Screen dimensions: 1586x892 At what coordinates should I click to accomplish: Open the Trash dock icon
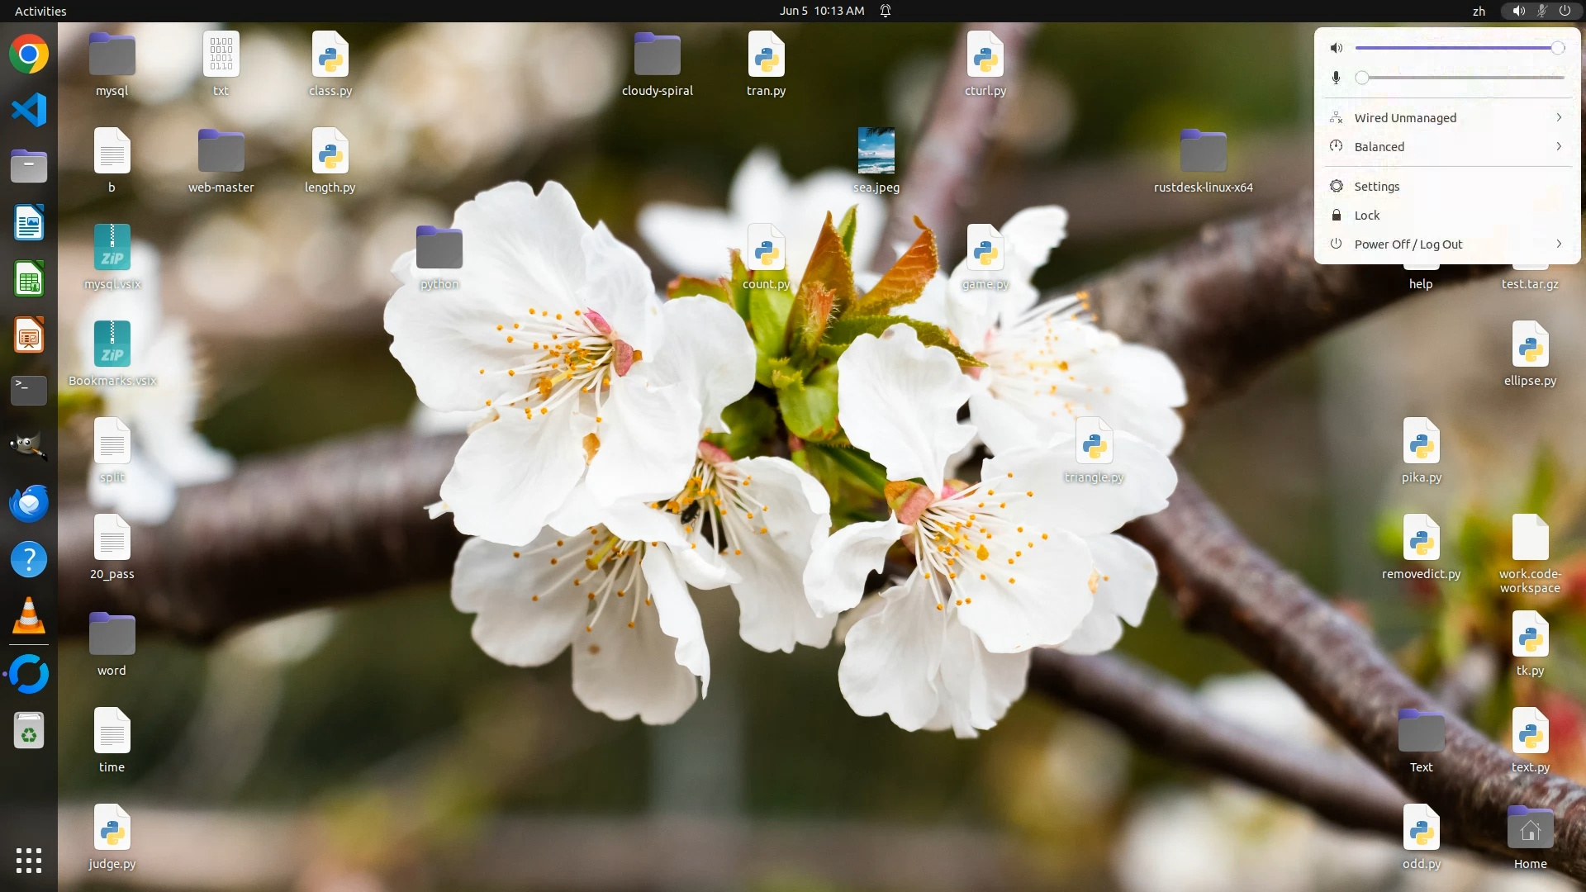(x=29, y=731)
